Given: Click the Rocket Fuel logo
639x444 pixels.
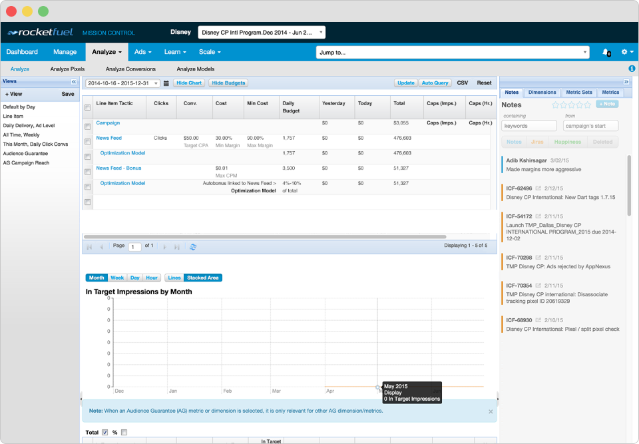Looking at the screenshot, I should pyautogui.click(x=40, y=32).
